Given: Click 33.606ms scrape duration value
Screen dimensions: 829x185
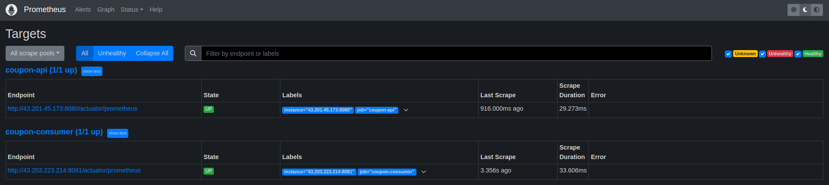Looking at the screenshot, I should (573, 170).
